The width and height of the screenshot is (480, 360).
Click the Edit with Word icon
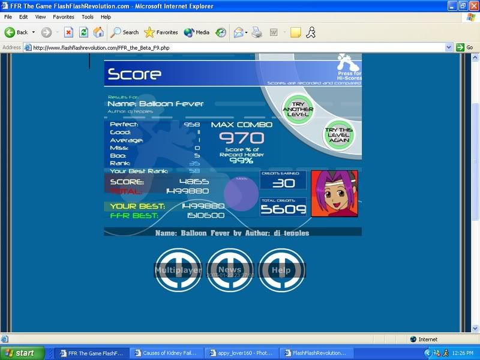point(274,32)
